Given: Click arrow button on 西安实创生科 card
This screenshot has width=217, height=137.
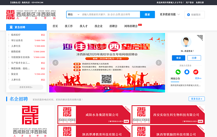Looking at the screenshot, I should click(200, 121).
